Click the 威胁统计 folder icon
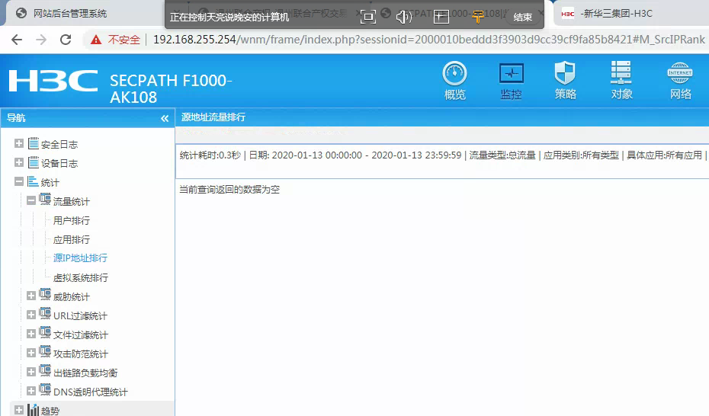 point(45,295)
